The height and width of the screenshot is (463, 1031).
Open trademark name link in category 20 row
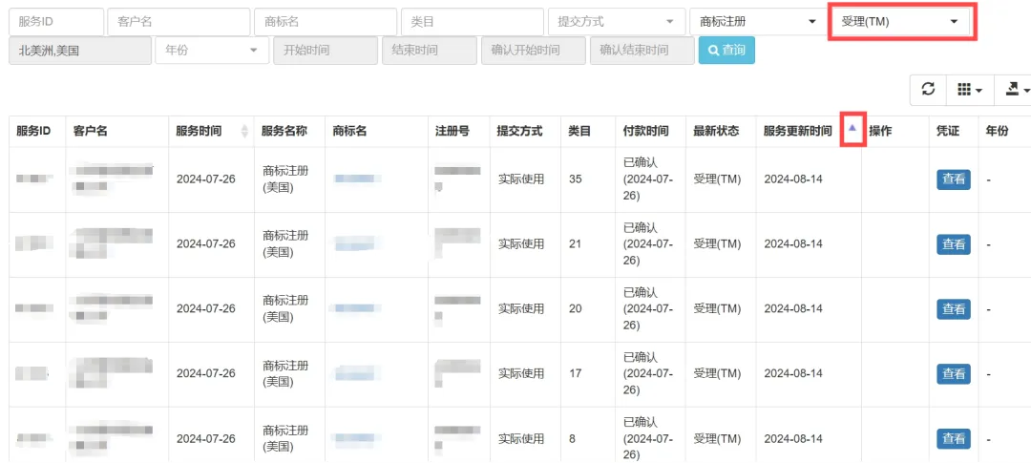[x=358, y=308]
